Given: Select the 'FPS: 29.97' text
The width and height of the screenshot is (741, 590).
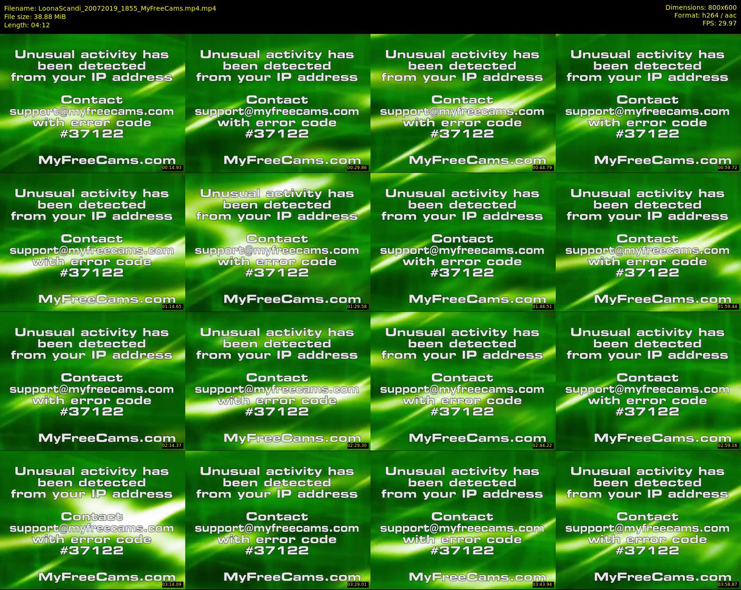Looking at the screenshot, I should coord(719,23).
